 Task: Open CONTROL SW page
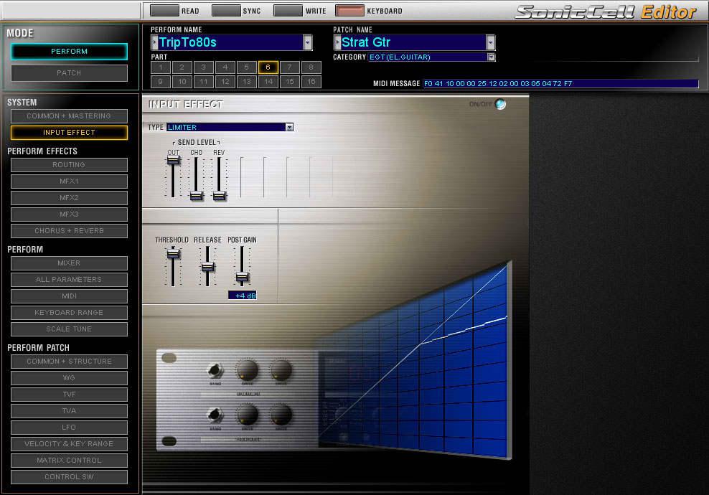coord(69,477)
